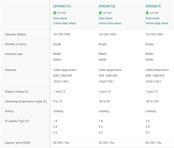This screenshot has width=174, height=148.
Task: Open the DP83867IS product link
Action: point(107,6)
